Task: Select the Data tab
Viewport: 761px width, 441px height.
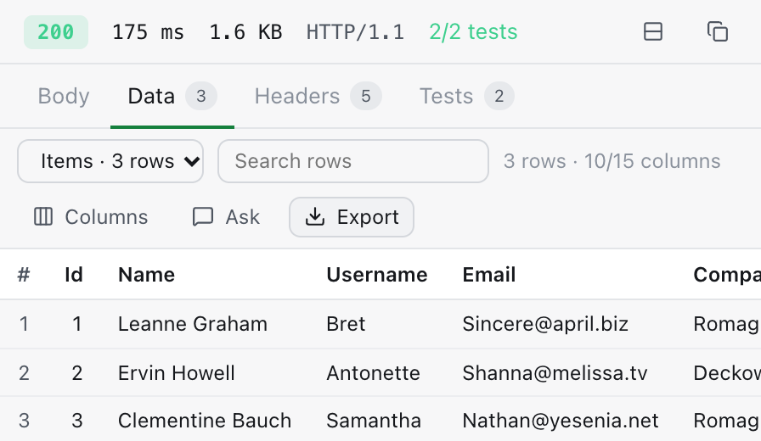Action: coord(172,96)
